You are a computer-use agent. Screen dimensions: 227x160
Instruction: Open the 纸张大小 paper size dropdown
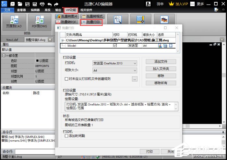pos(114,70)
